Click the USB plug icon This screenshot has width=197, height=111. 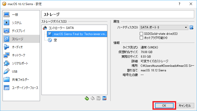coord(7,71)
